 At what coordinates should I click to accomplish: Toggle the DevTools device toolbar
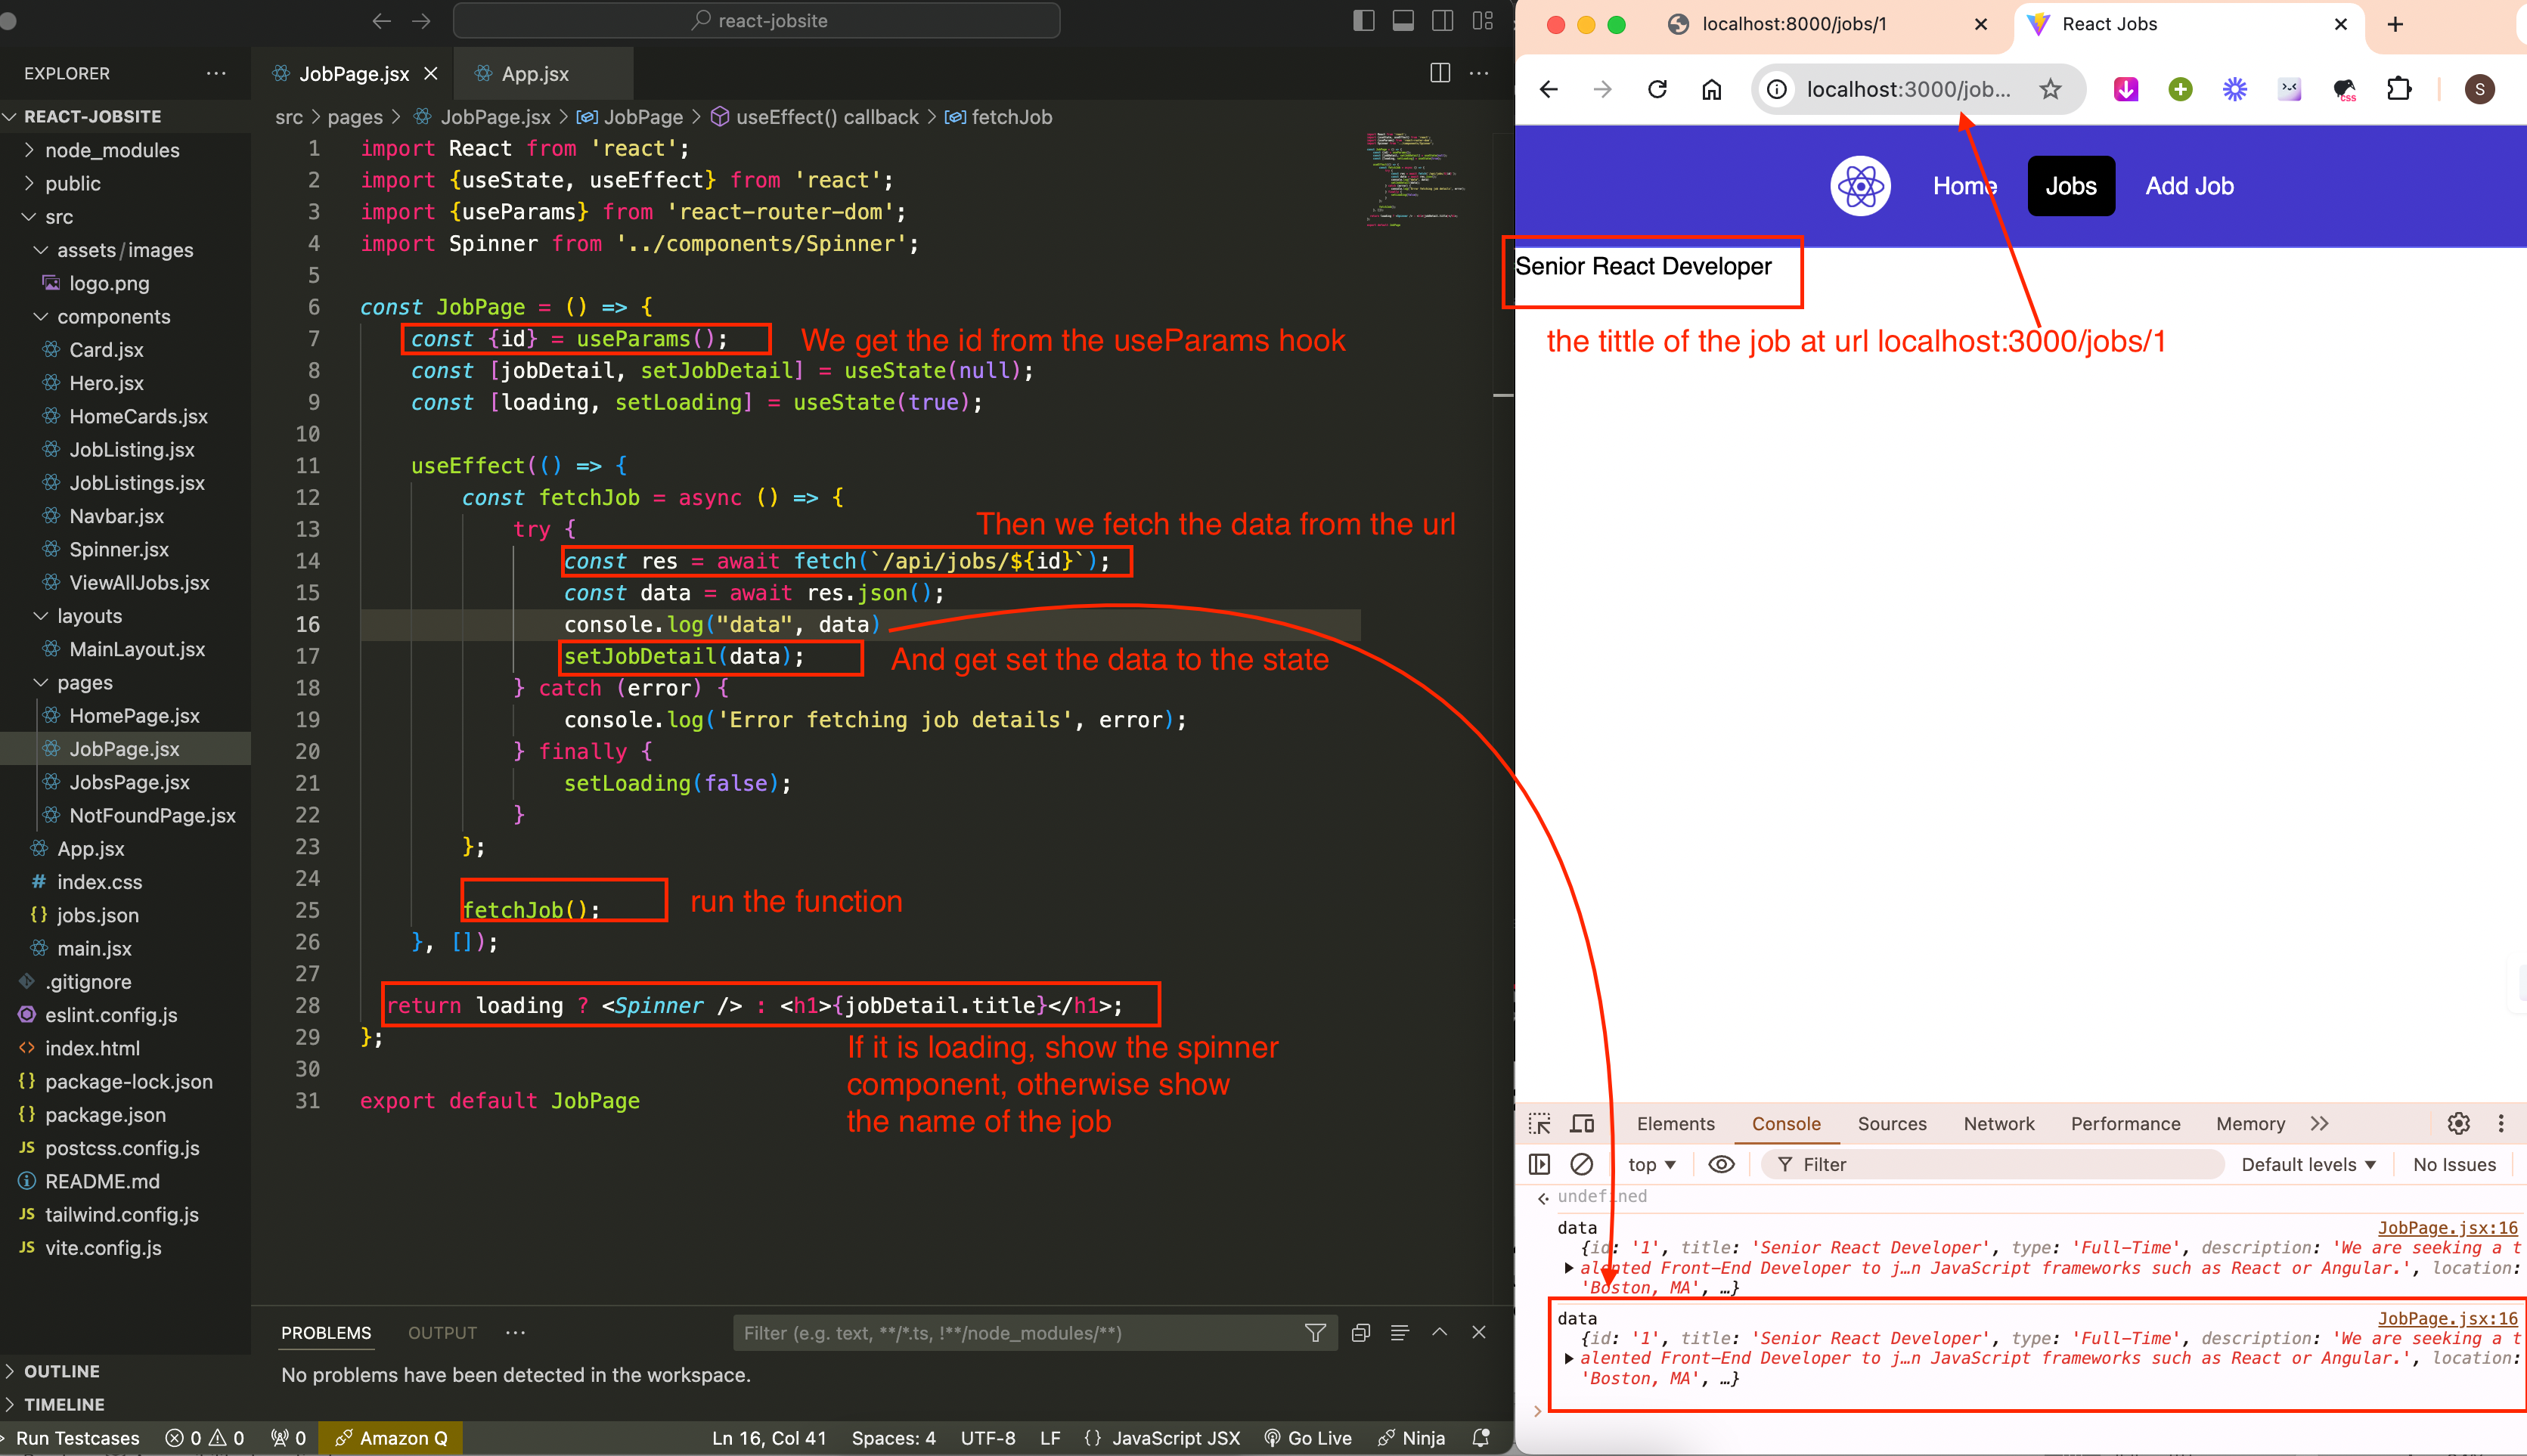point(1582,1124)
